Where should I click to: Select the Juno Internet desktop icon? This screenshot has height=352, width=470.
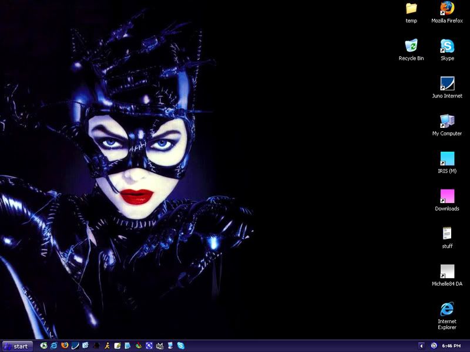click(447, 84)
